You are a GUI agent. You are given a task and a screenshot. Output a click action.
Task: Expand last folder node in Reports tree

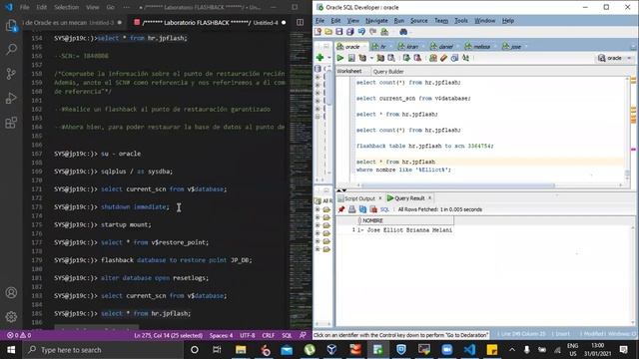coord(318,248)
